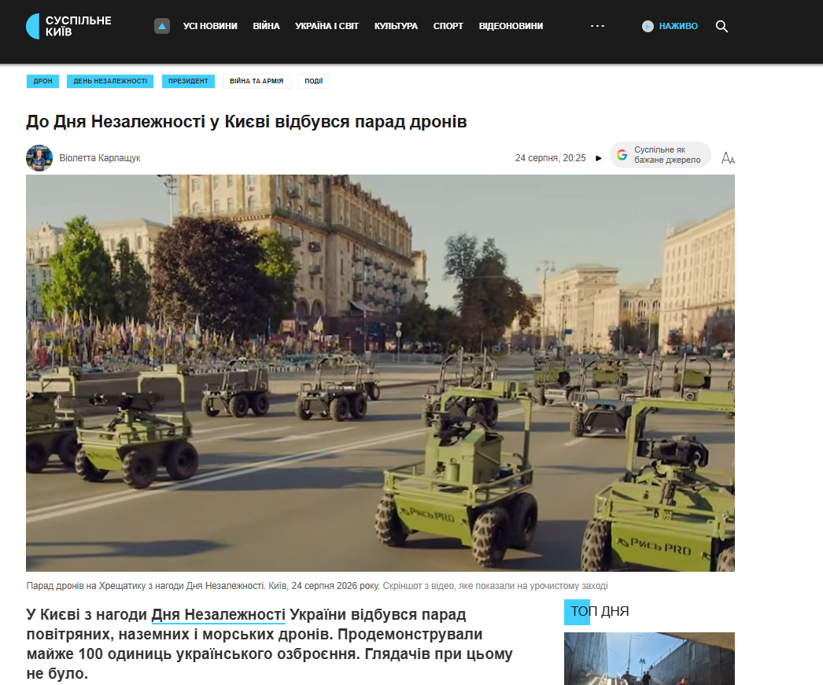Viewport: 823px width, 685px height.
Task: Open author avatar of Віолетта Карлащук
Action: tap(39, 158)
